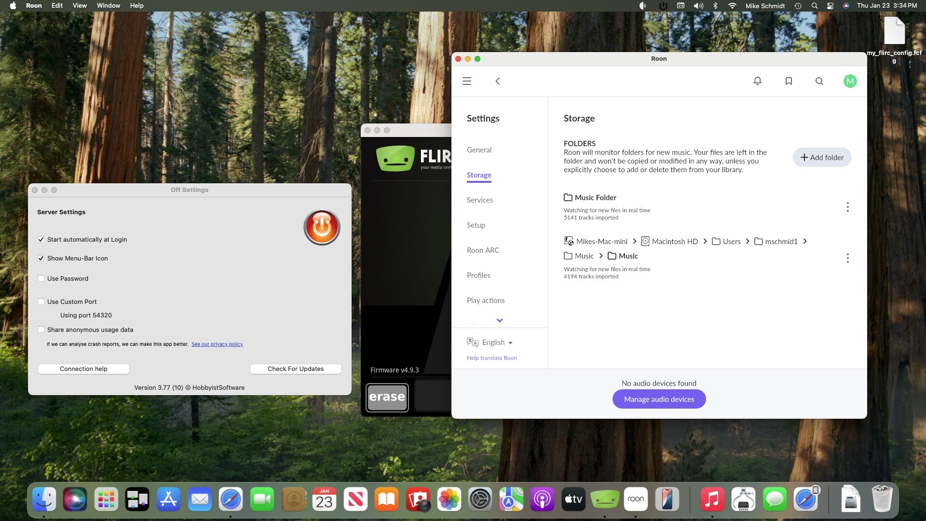
Task: Disable Start automatically at Login checkbox
Action: point(41,239)
